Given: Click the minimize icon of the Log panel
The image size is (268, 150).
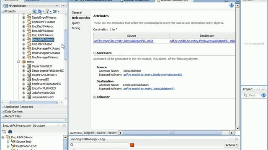Looking at the screenshot, I should click(x=236, y=139).
